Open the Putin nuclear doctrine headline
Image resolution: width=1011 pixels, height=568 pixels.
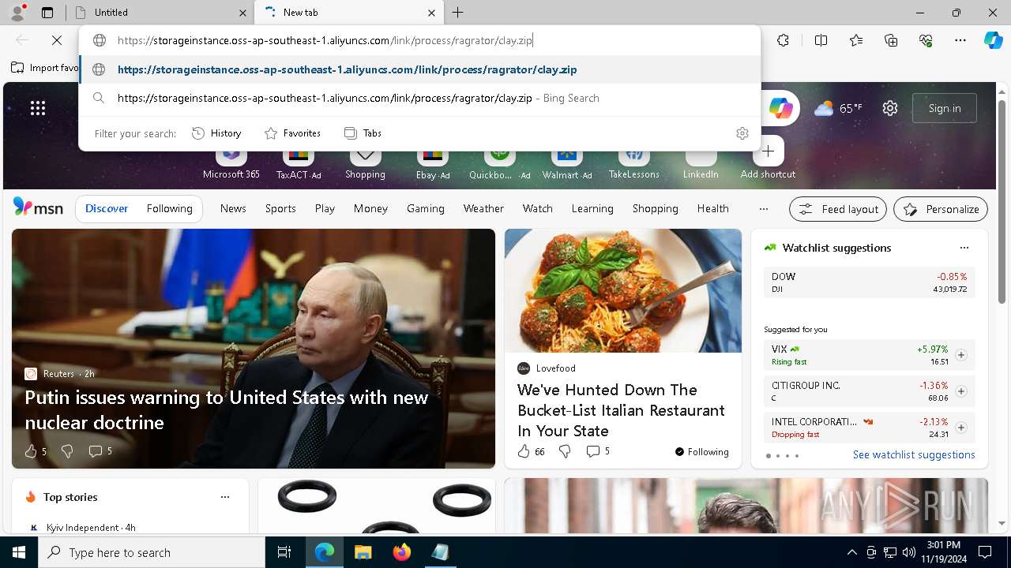[x=227, y=409]
